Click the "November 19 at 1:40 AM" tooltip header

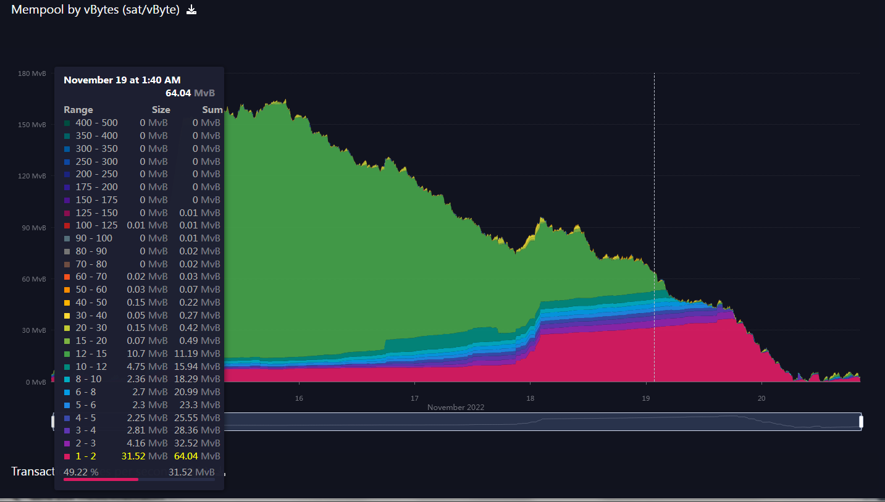tap(122, 80)
